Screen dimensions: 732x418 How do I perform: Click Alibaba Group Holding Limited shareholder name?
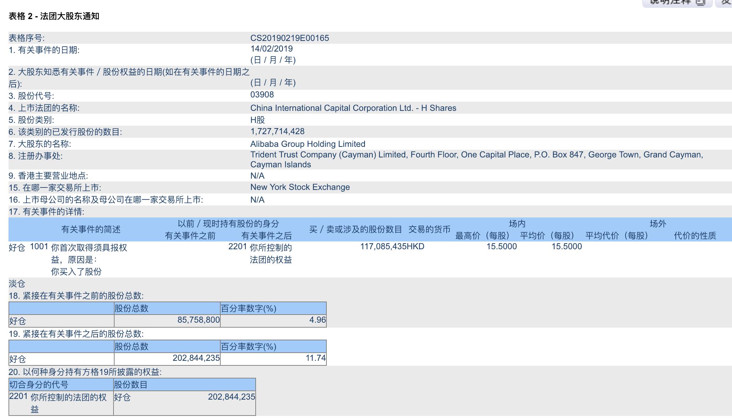point(307,144)
